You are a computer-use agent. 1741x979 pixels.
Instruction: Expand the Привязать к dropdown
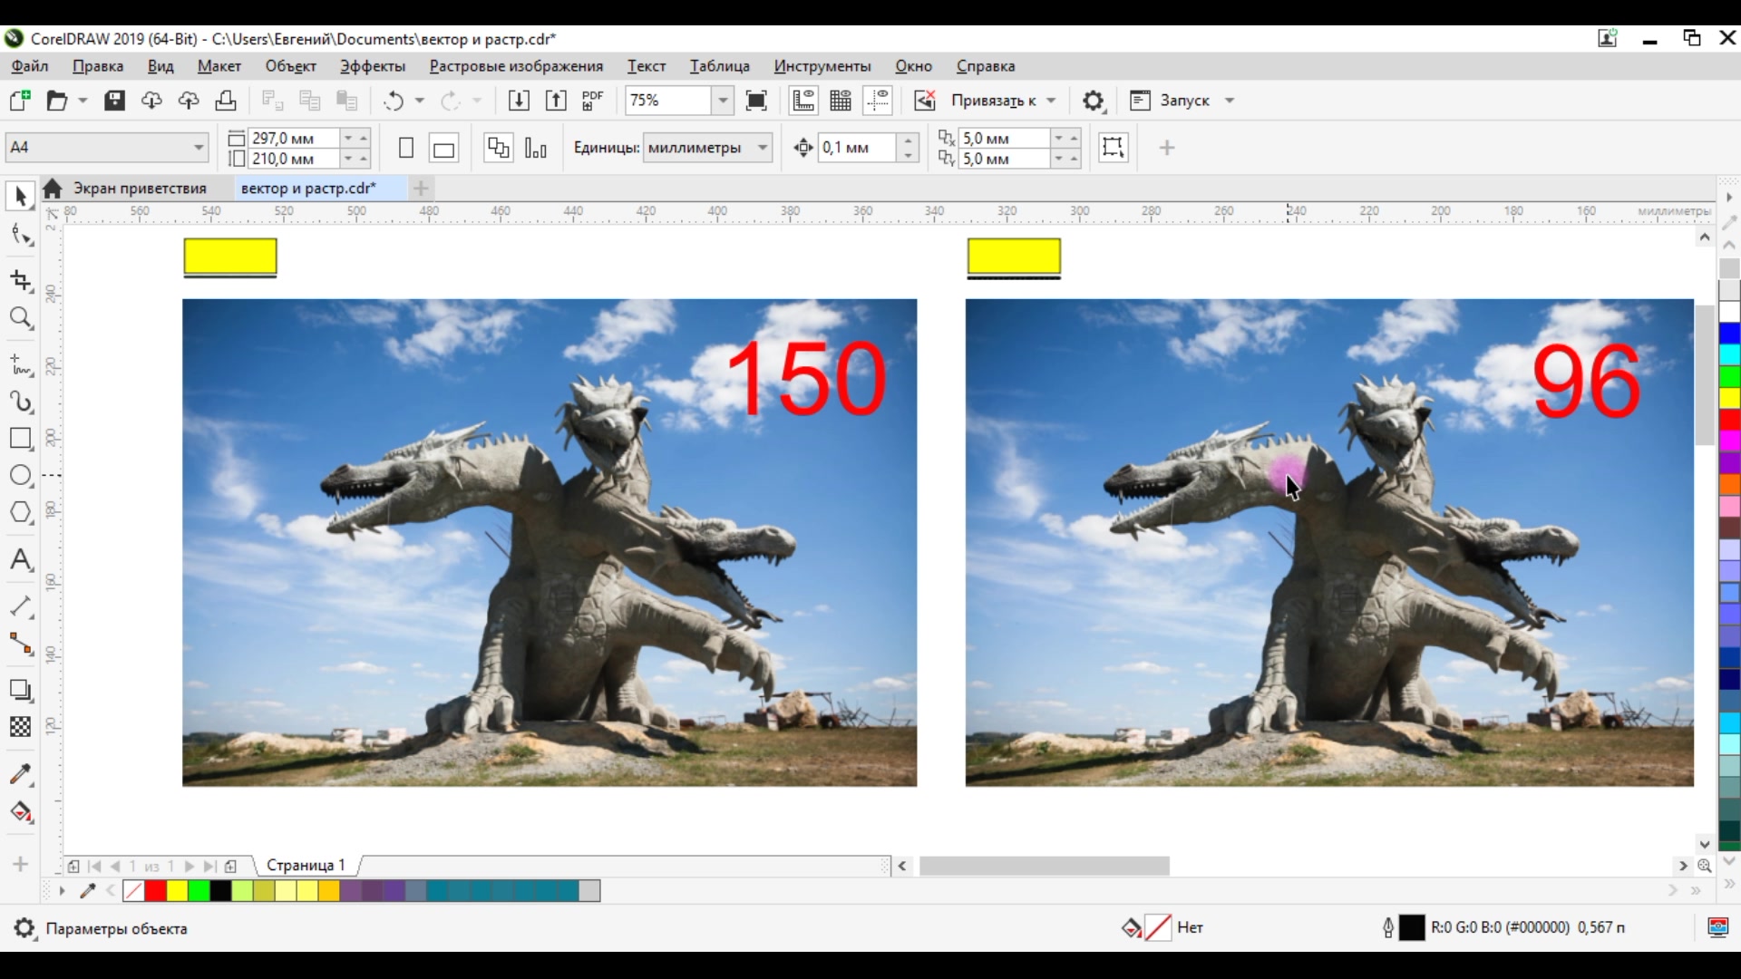[1052, 101]
